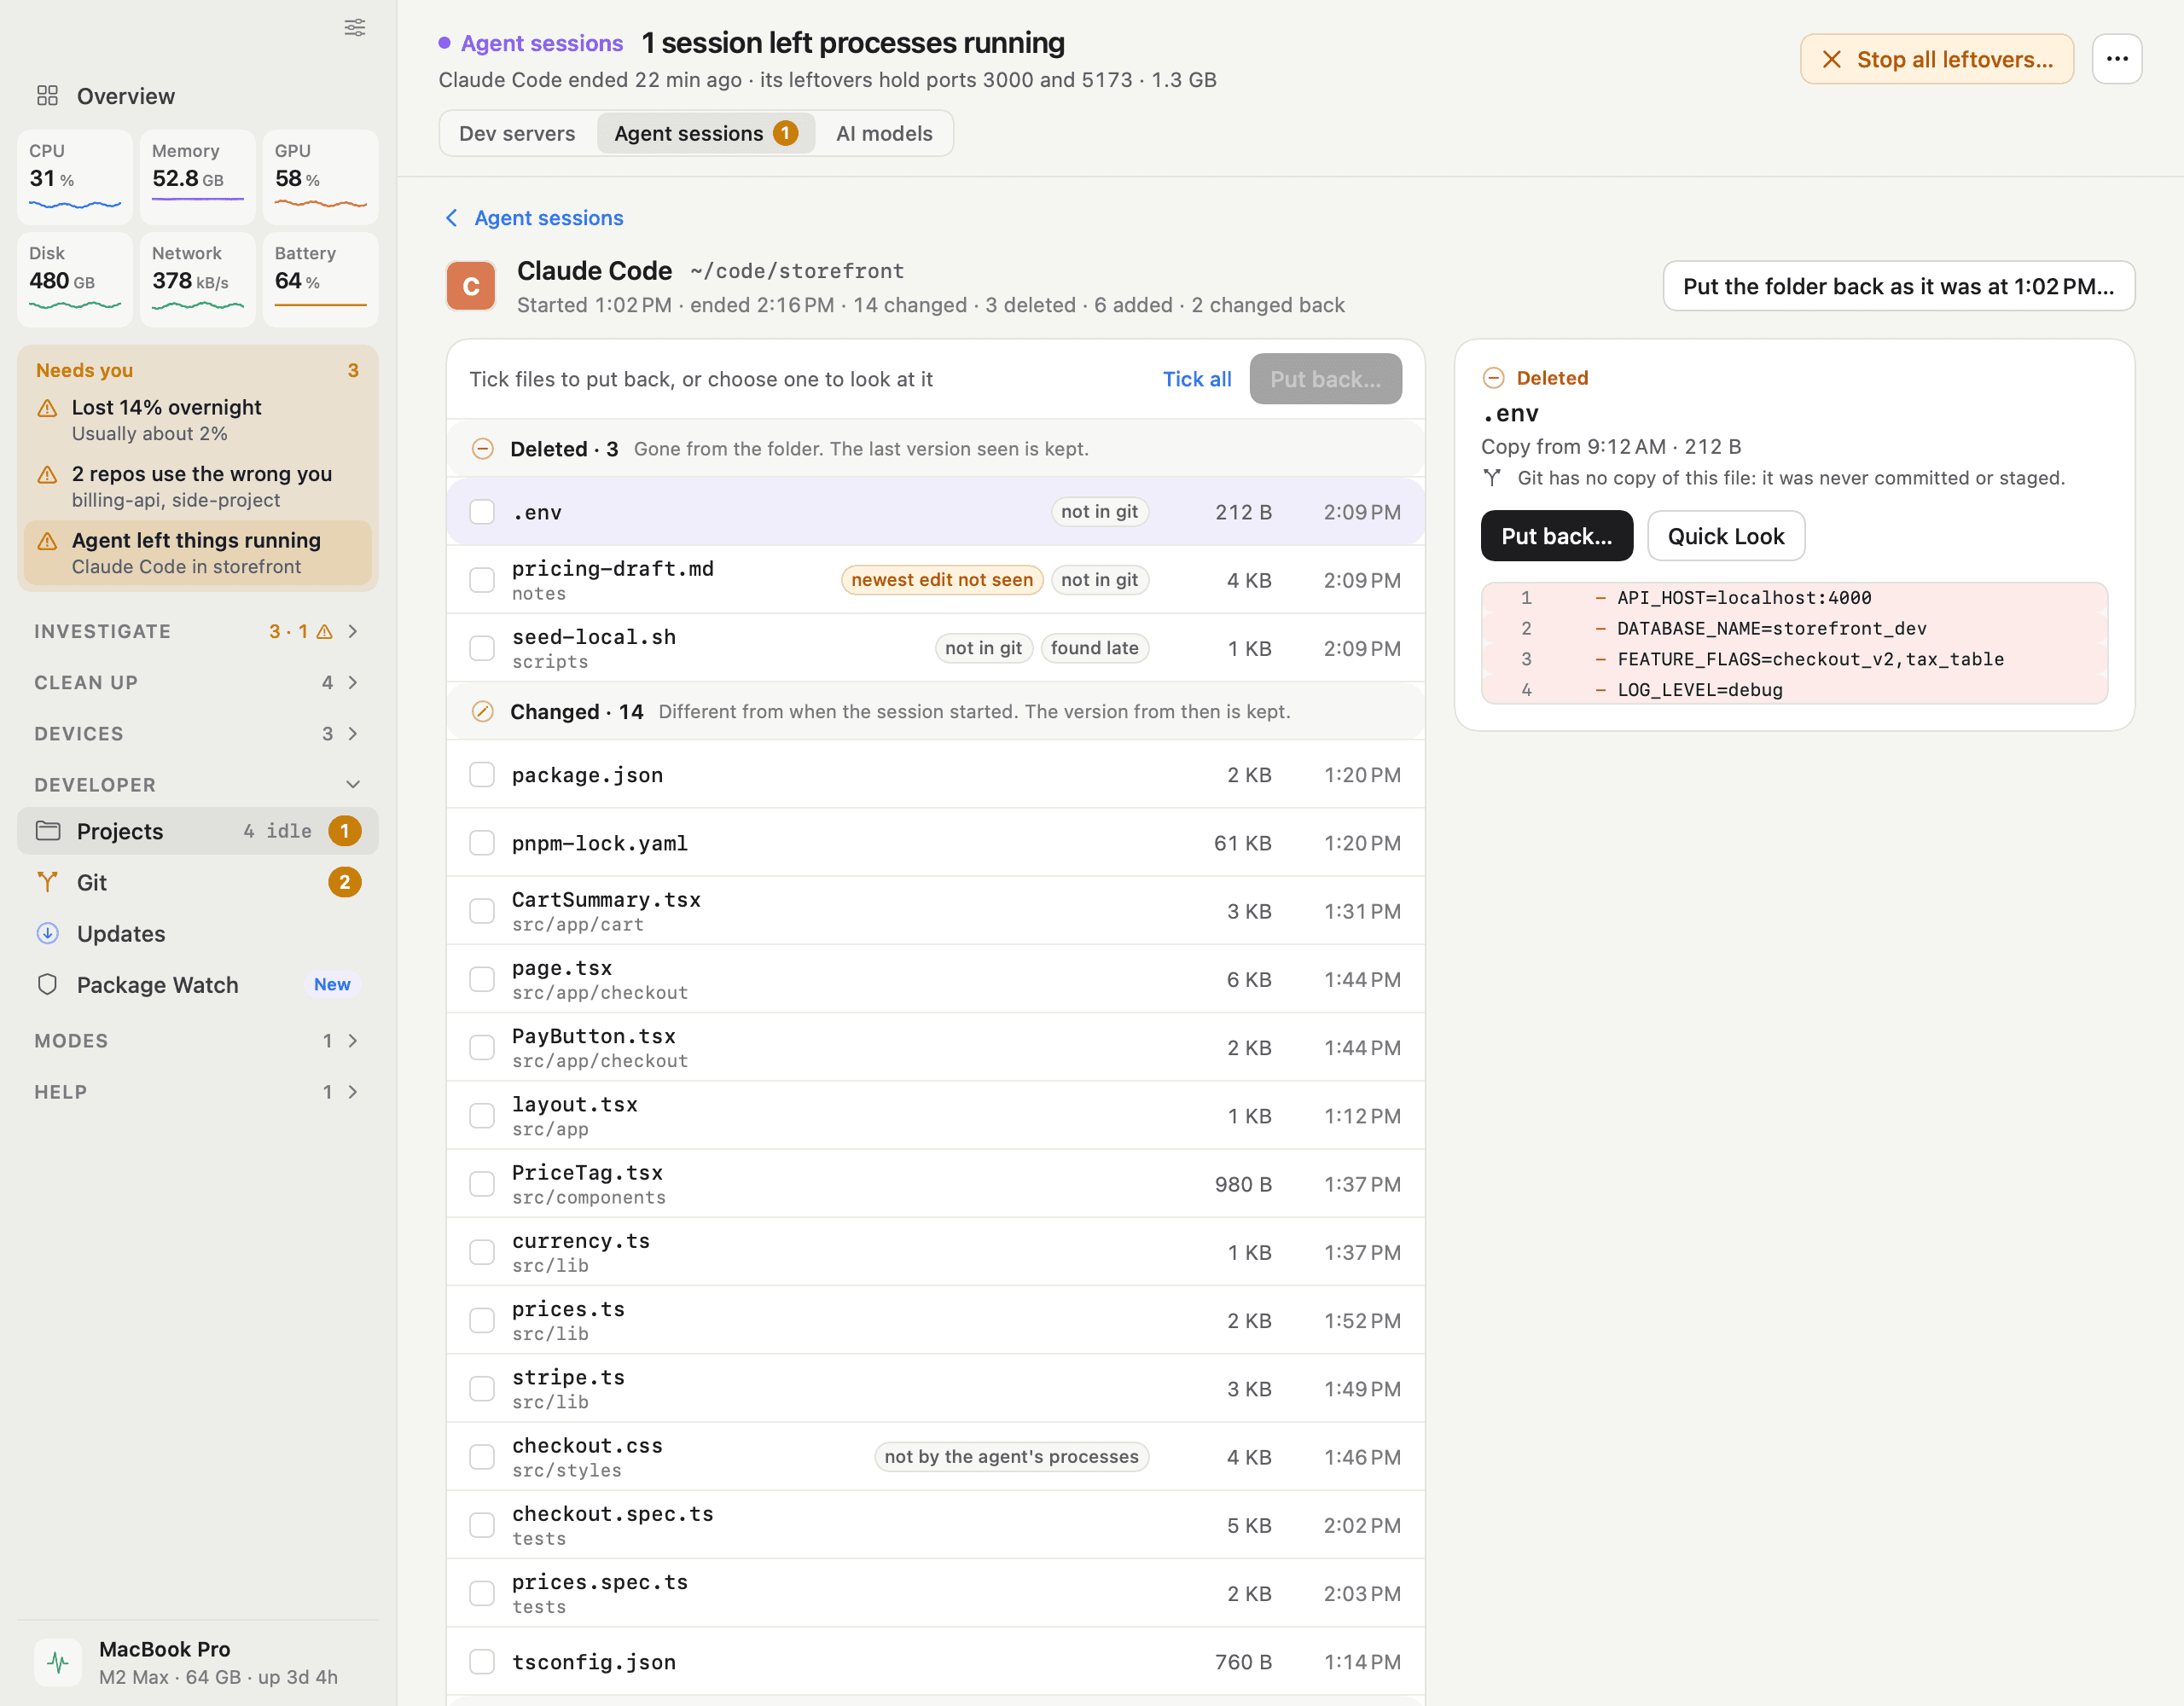Click the Overview grid icon
The height and width of the screenshot is (1706, 2184).
[47, 96]
